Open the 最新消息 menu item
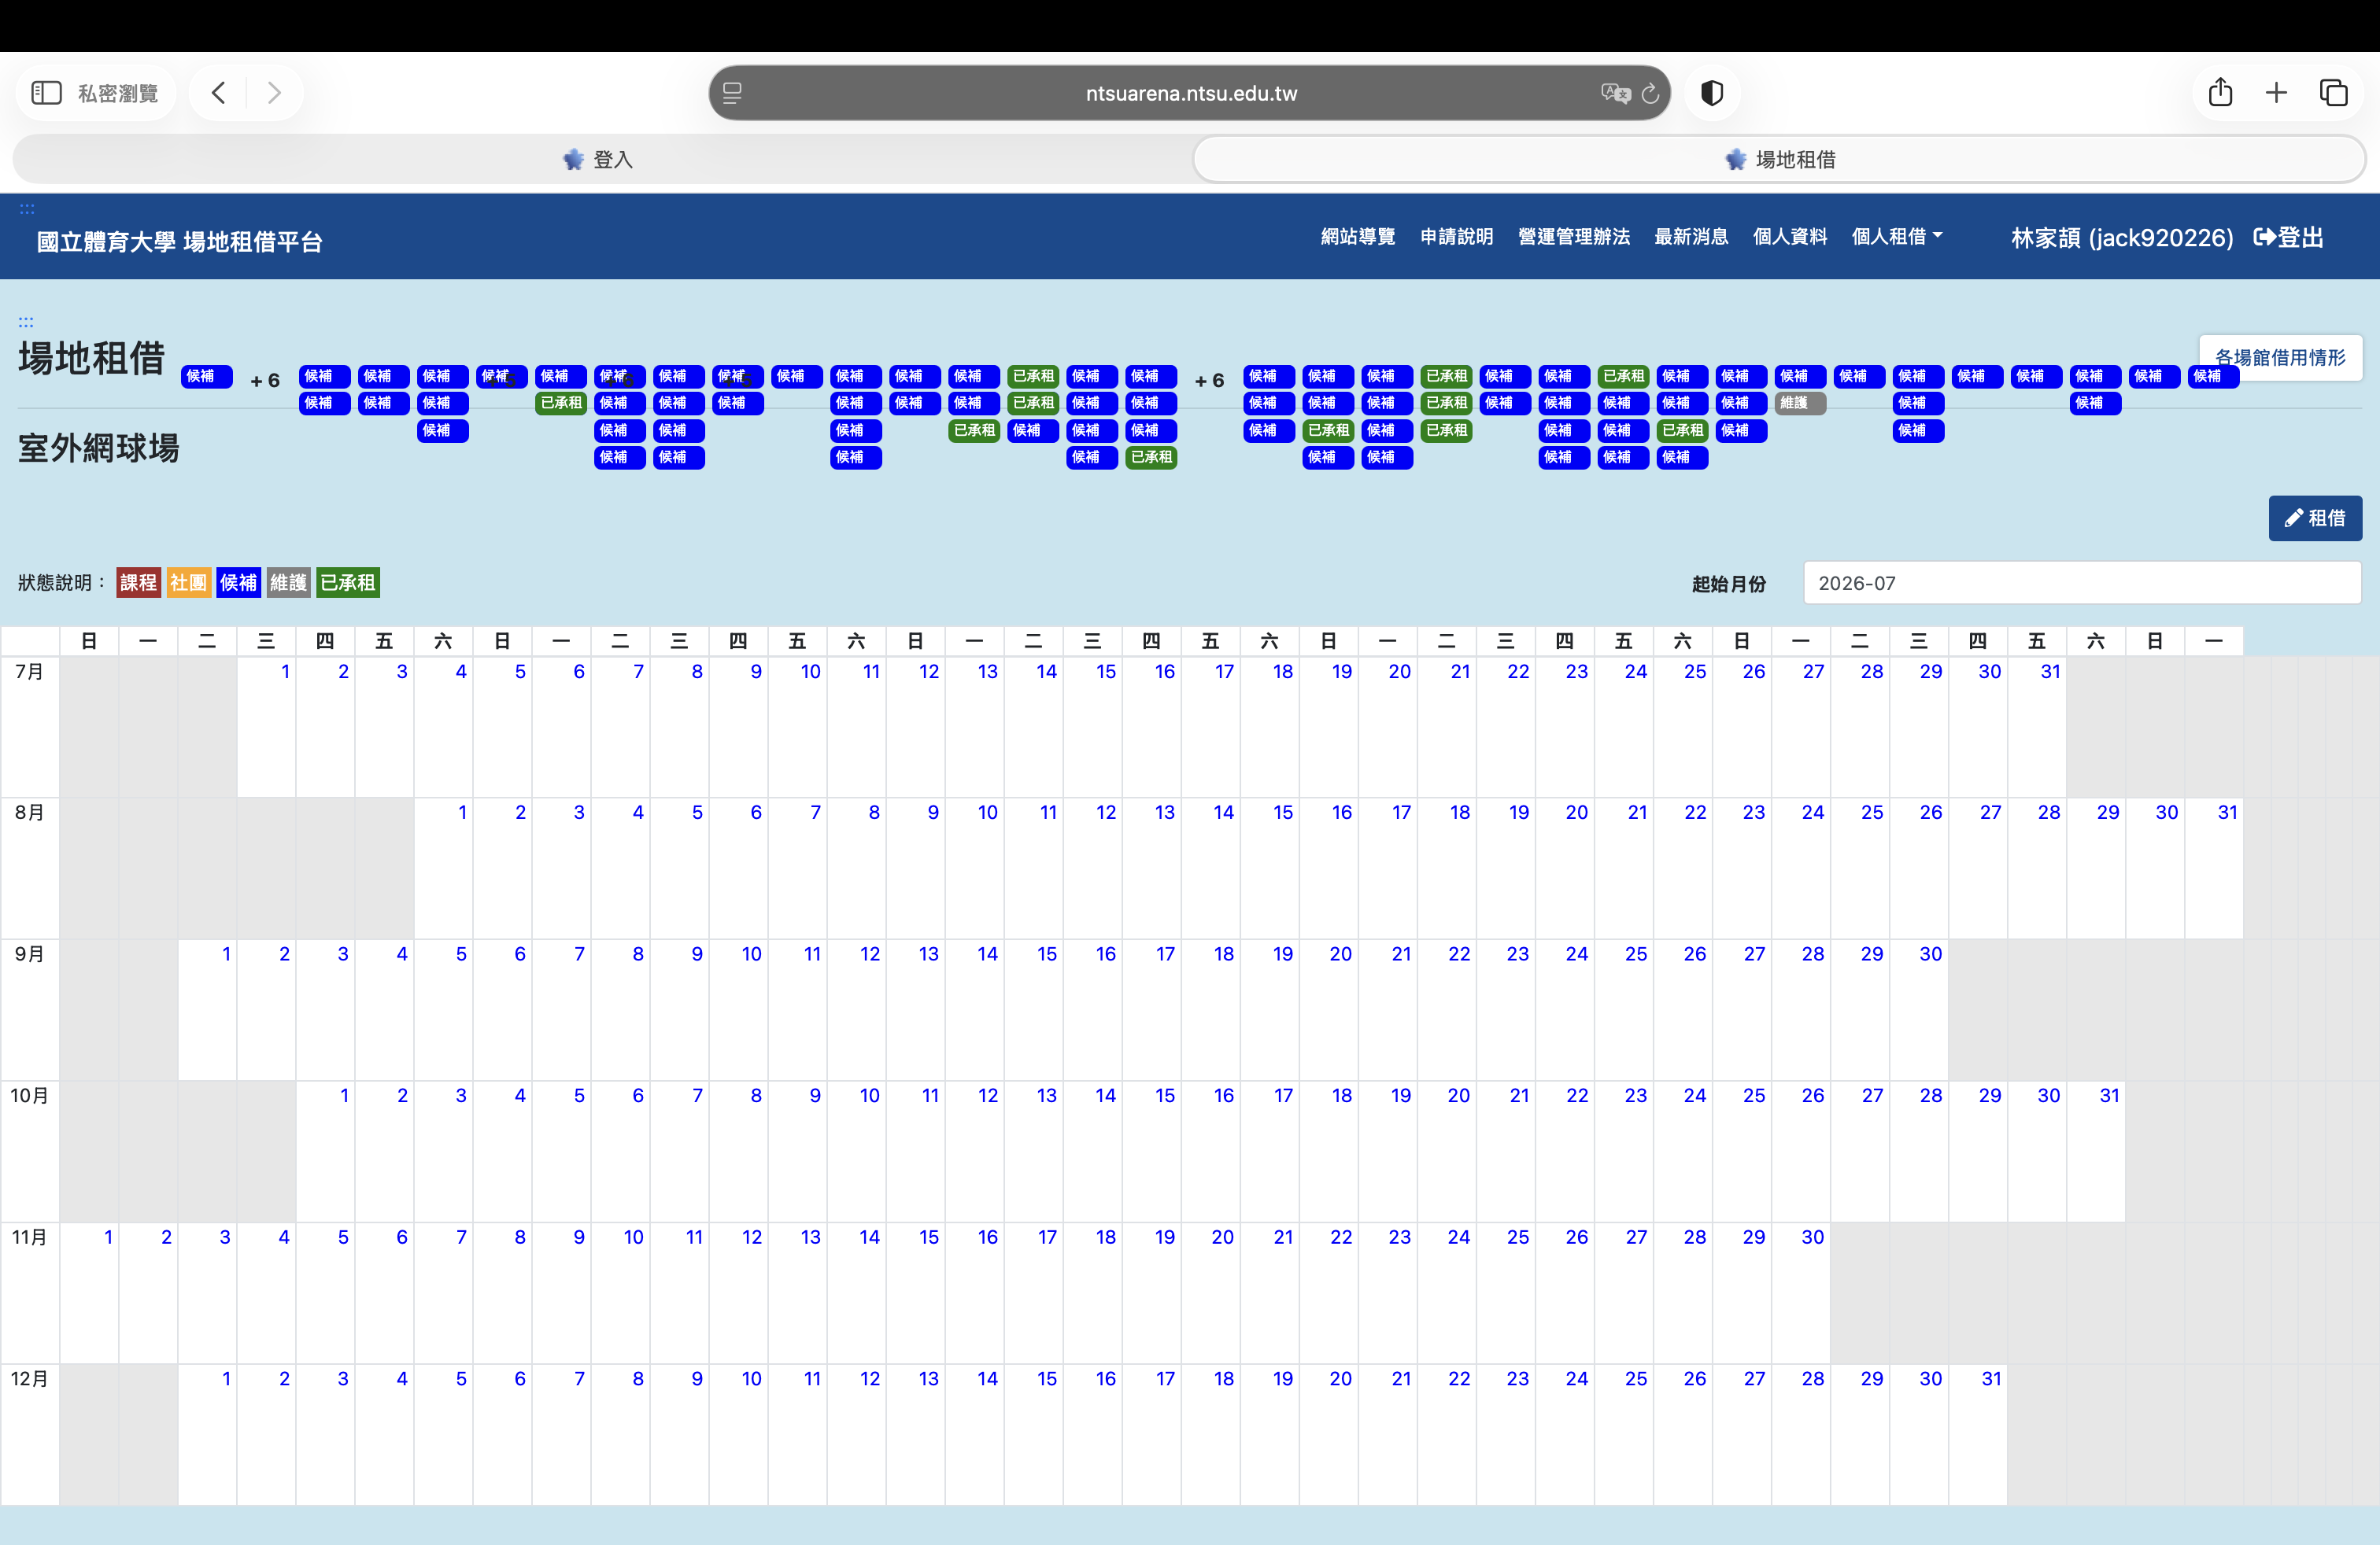The image size is (2380, 1545). (1691, 237)
